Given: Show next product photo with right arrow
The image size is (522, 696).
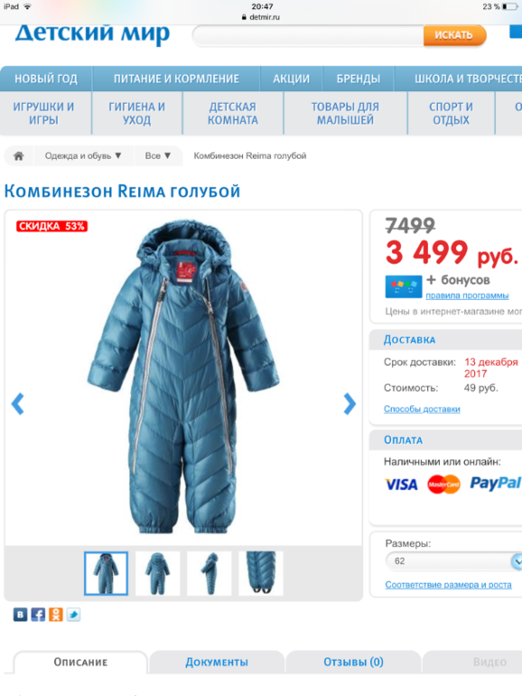Looking at the screenshot, I should click(350, 404).
